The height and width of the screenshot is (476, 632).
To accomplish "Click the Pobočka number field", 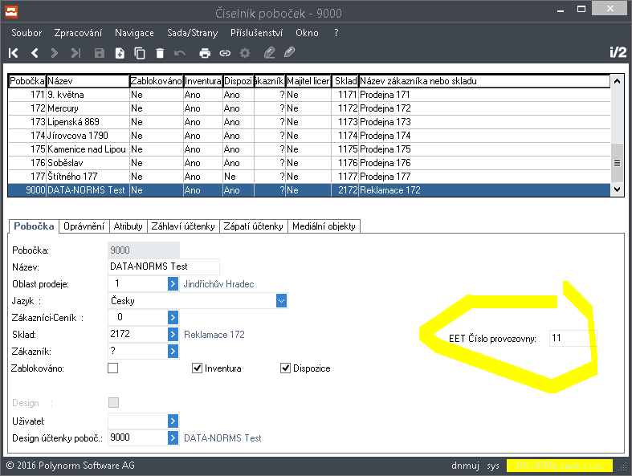I will coord(144,250).
